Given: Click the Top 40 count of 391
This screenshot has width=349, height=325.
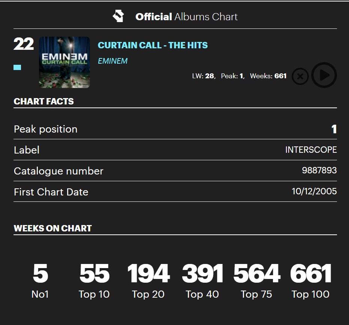Looking at the screenshot, I should click(x=202, y=274).
